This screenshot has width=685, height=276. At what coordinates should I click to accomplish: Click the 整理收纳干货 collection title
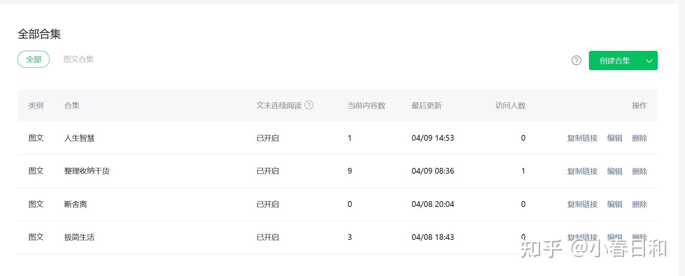(87, 171)
